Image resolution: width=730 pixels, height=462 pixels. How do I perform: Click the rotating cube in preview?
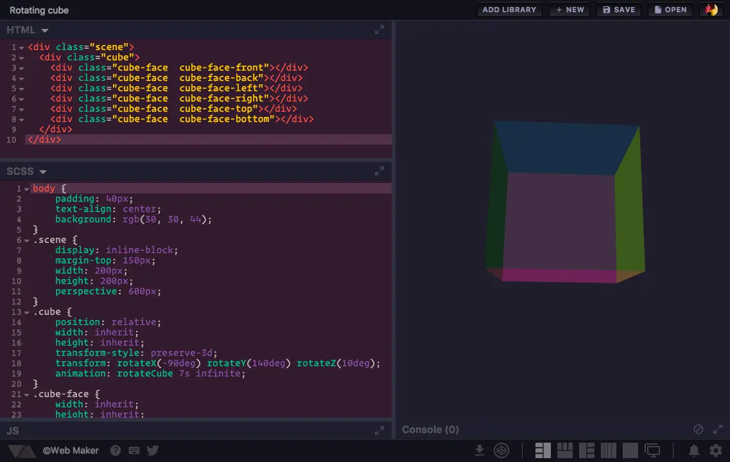tap(565, 202)
